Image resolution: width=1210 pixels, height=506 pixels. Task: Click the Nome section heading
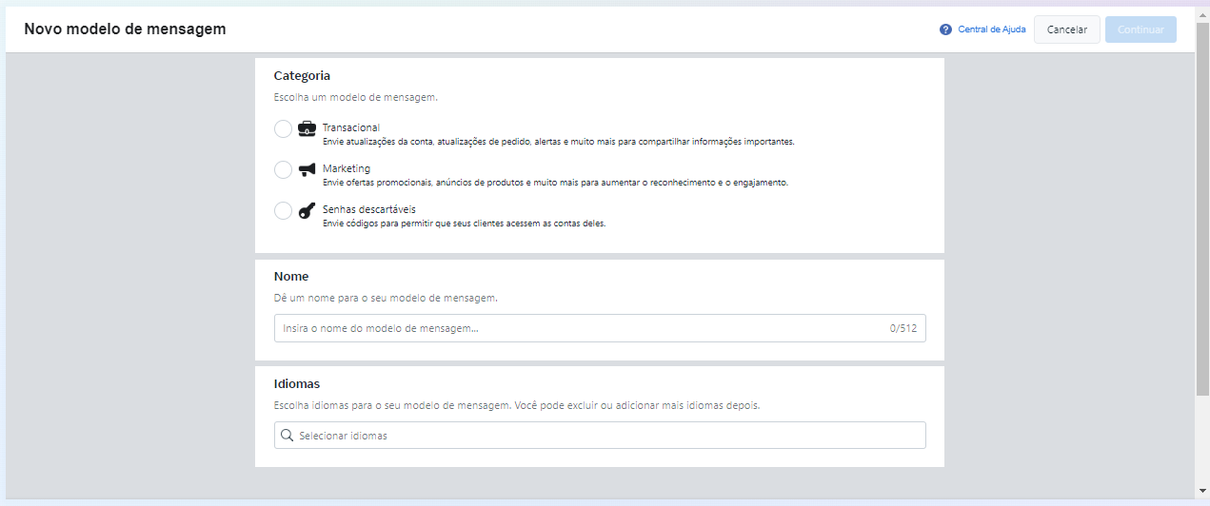(x=291, y=277)
